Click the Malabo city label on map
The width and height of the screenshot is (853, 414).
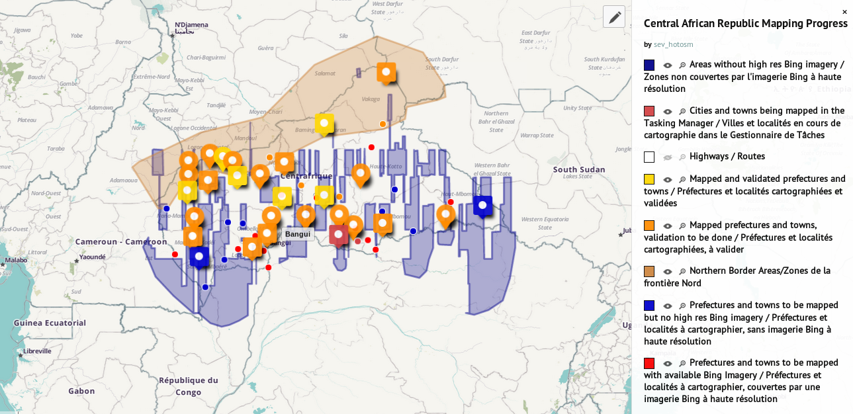click(x=16, y=261)
